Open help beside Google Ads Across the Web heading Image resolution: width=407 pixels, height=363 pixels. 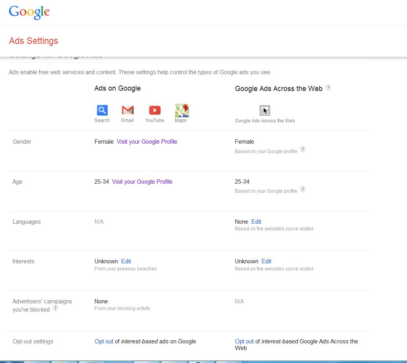coord(328,88)
